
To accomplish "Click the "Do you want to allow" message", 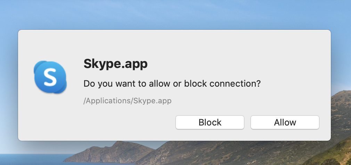I will point(172,84).
